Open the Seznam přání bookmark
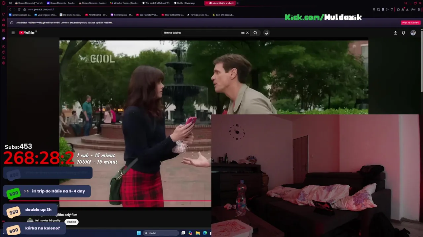This screenshot has width=423, height=237. tap(122, 15)
